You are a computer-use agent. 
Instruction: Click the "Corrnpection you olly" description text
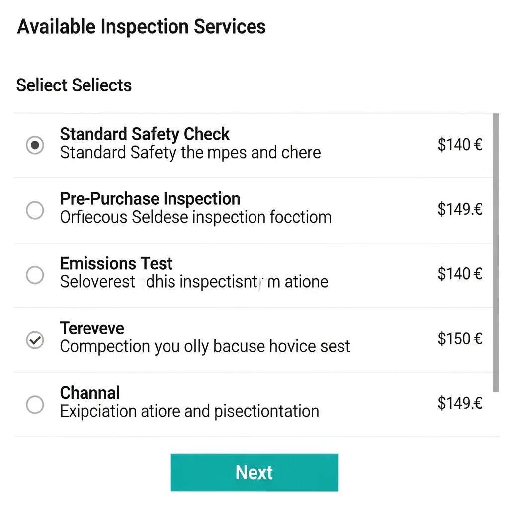205,346
